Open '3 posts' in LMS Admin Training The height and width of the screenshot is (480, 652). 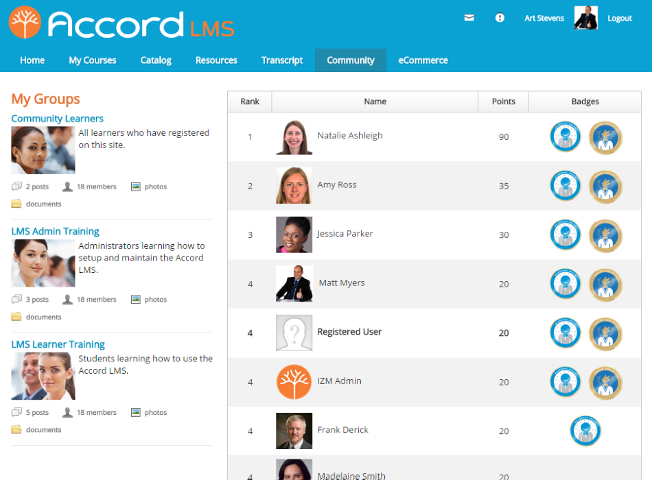(x=37, y=299)
